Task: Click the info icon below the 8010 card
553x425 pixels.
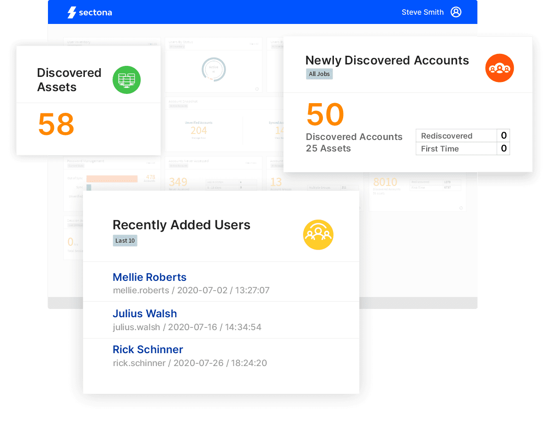Action: 460,208
